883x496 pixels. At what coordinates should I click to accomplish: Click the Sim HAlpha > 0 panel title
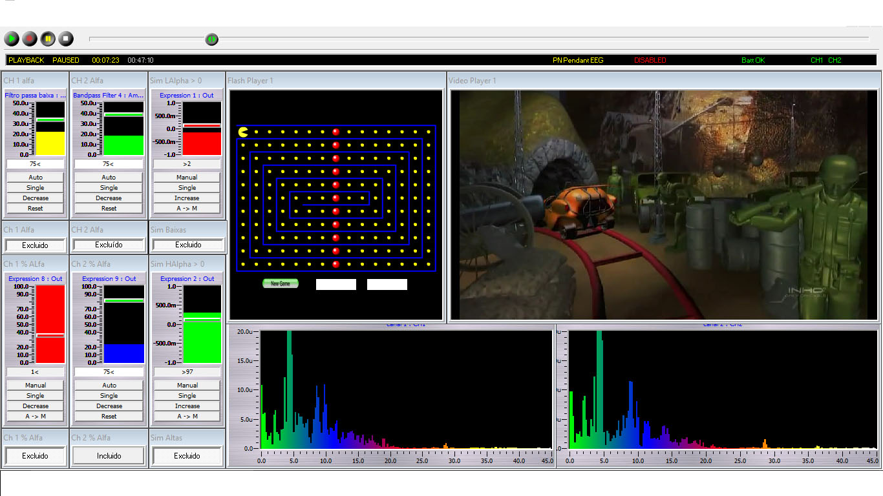(x=177, y=264)
